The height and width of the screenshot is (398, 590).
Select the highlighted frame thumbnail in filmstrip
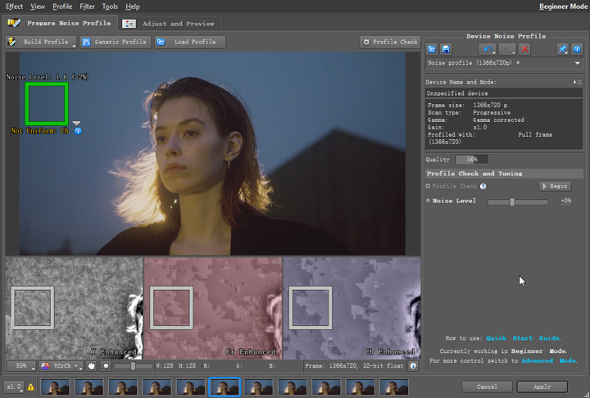tap(225, 387)
